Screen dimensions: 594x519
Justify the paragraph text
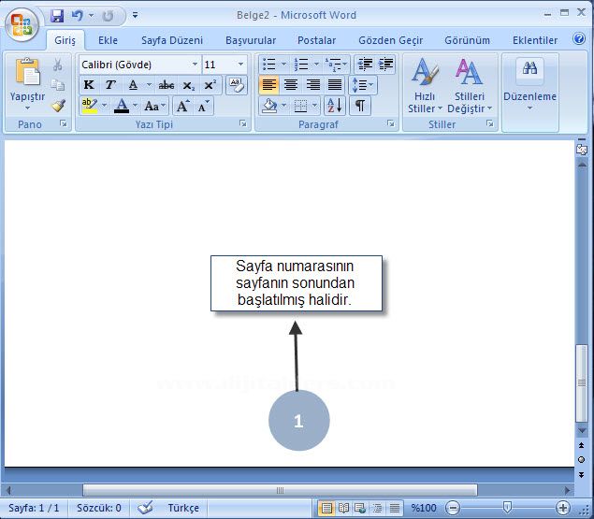coord(335,85)
